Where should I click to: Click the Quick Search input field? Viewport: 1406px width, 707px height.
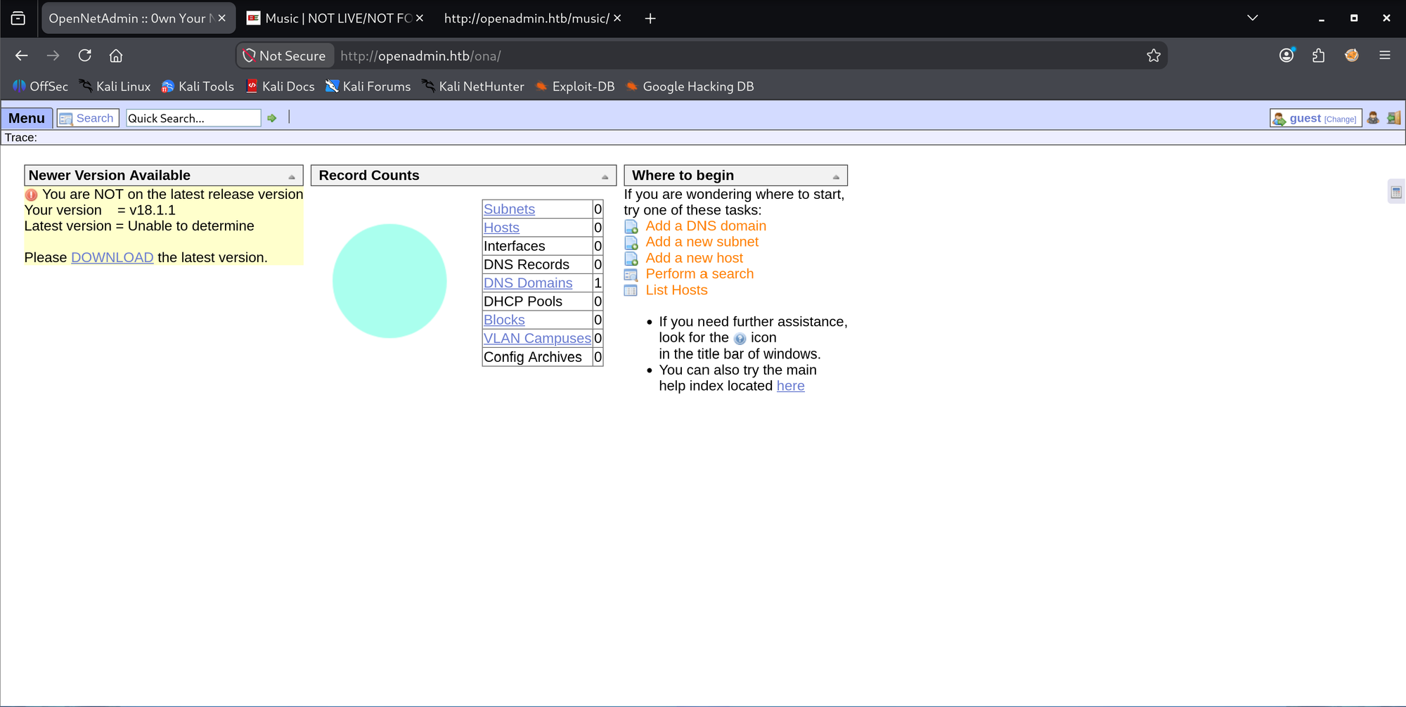pyautogui.click(x=193, y=118)
